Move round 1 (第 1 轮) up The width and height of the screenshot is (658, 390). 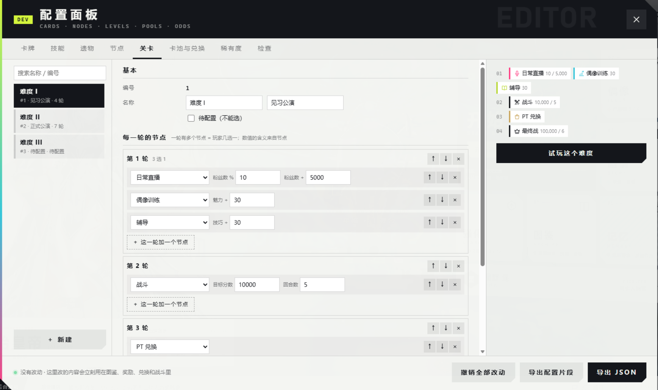pyautogui.click(x=433, y=159)
